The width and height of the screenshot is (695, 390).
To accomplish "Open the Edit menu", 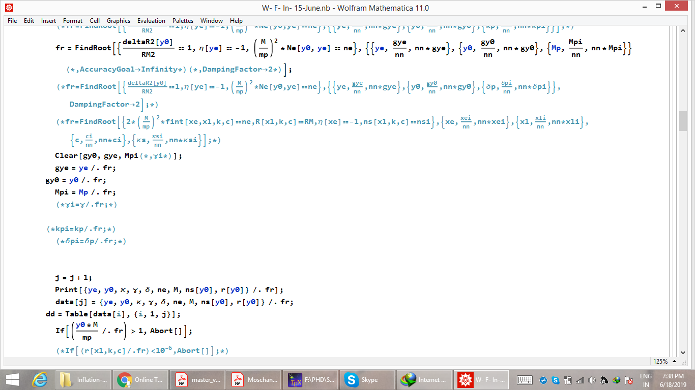I will [29, 21].
